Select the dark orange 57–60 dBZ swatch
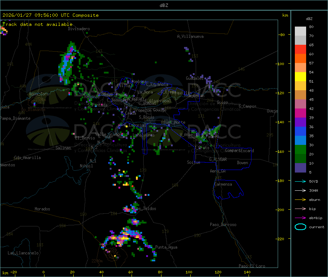This screenshot has width=328, height=277. [300, 59]
